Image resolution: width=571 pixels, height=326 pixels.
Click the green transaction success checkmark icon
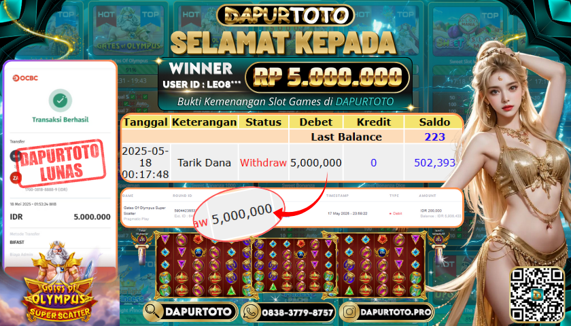pos(60,100)
